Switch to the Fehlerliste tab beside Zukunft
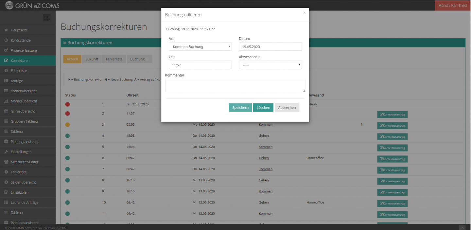The width and height of the screenshot is (471, 230). pyautogui.click(x=114, y=59)
